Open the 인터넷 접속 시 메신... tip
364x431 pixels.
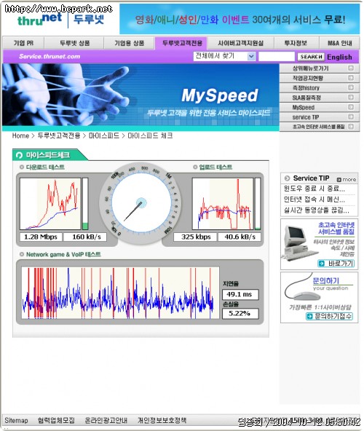point(314,199)
